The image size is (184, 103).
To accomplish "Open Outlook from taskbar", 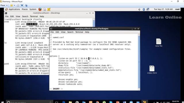I will (84, 102).
